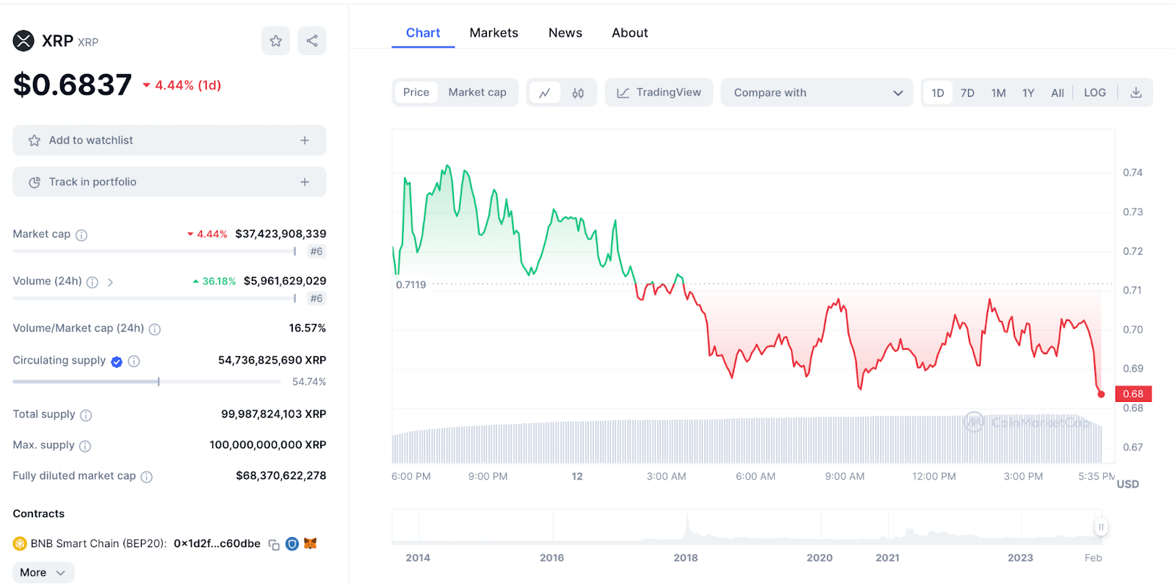Select the 1M time range
This screenshot has height=584, width=1175.
[999, 93]
